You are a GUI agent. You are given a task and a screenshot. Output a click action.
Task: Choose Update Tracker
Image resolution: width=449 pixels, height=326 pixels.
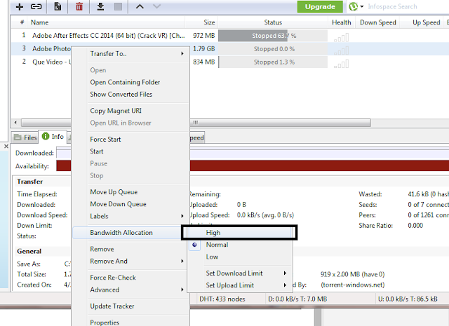112,306
